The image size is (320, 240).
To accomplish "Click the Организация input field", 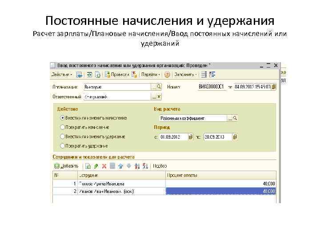I will coord(117,87).
